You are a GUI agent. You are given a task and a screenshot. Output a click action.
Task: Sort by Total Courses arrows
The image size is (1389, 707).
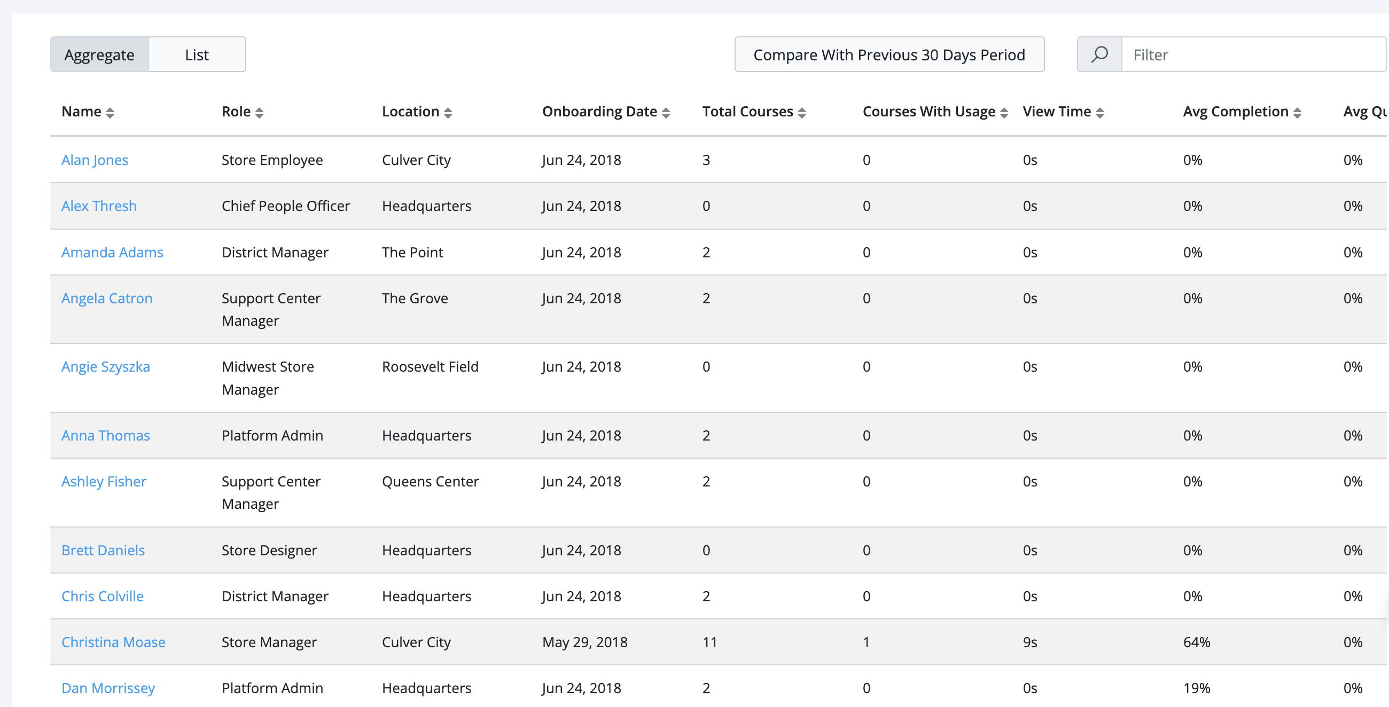click(802, 112)
